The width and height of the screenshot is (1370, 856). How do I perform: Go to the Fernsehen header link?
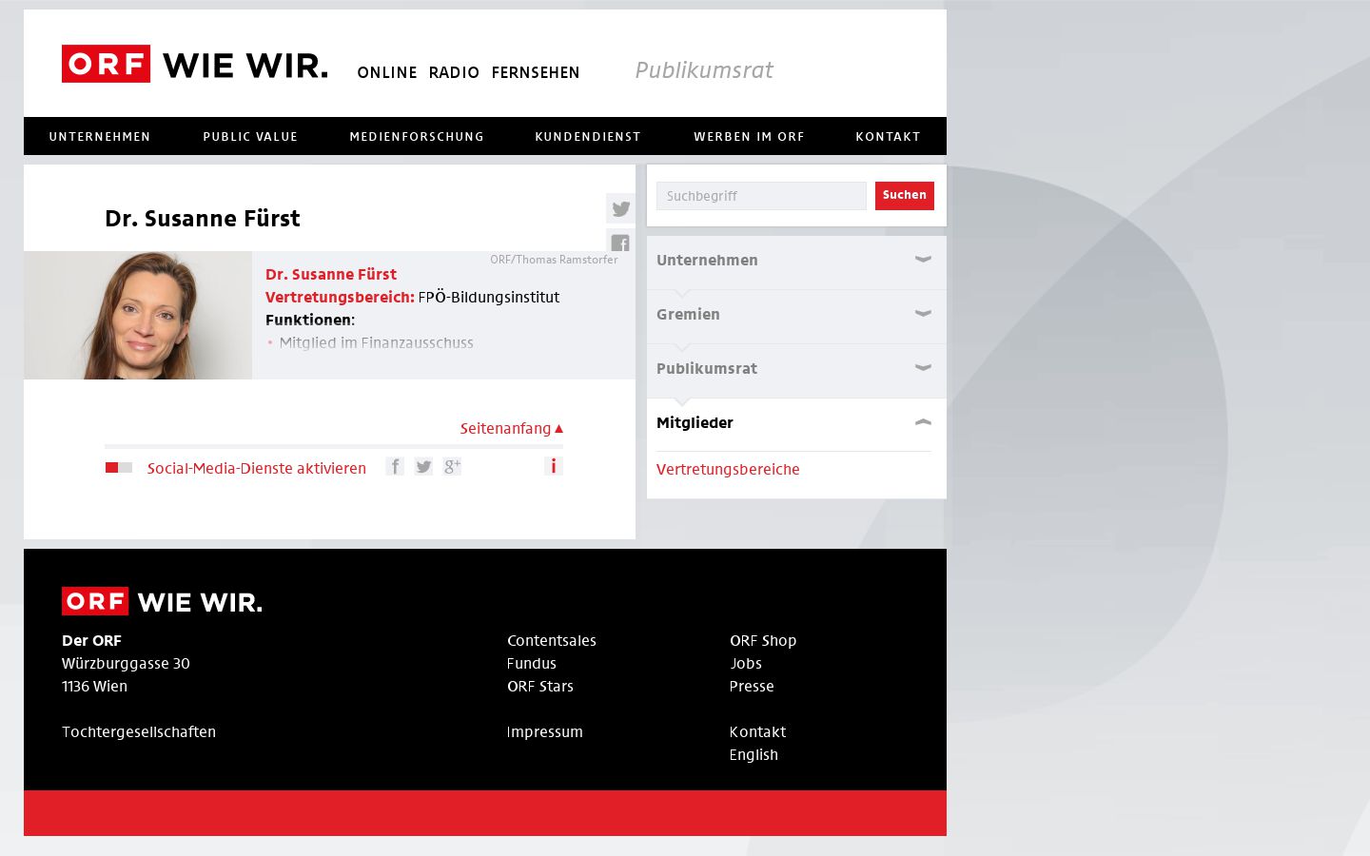pos(536,72)
